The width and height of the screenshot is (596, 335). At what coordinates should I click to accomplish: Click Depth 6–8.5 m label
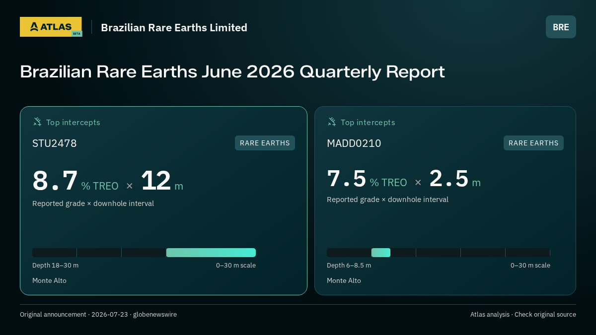tap(349, 266)
